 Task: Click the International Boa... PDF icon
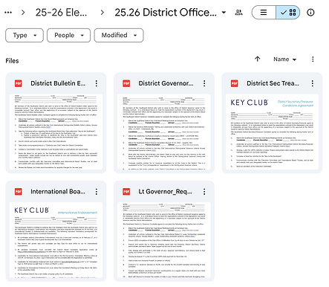pyautogui.click(x=19, y=192)
